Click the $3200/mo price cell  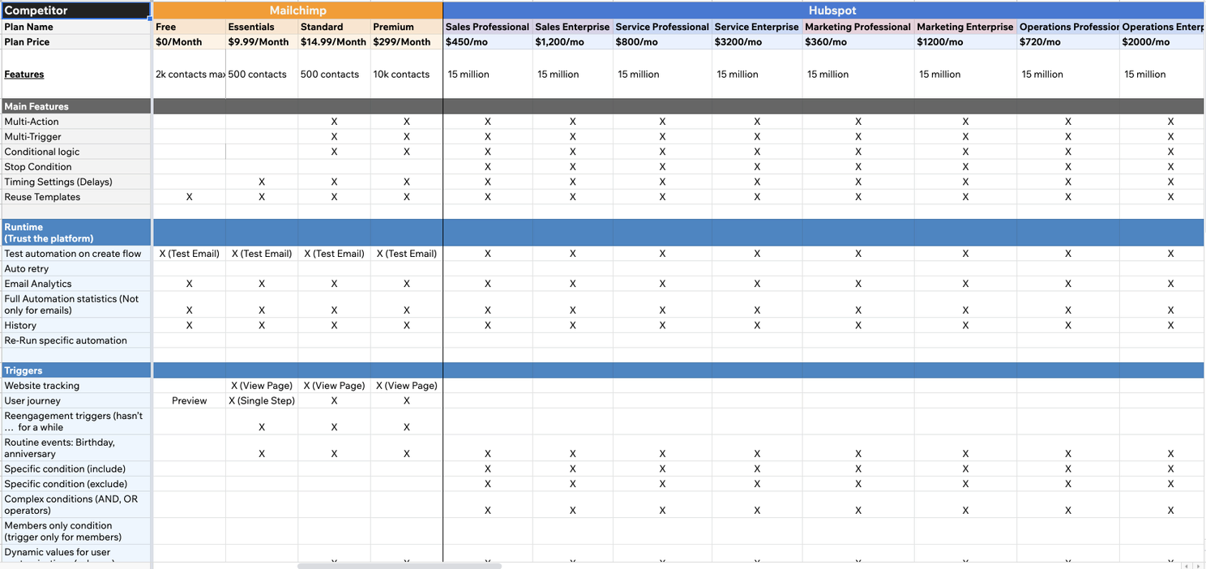pyautogui.click(x=757, y=42)
